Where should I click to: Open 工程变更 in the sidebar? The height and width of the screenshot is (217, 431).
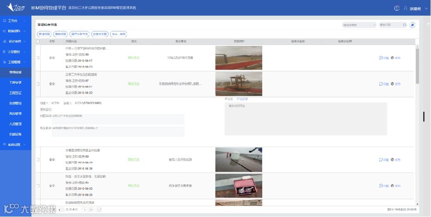tap(16, 83)
